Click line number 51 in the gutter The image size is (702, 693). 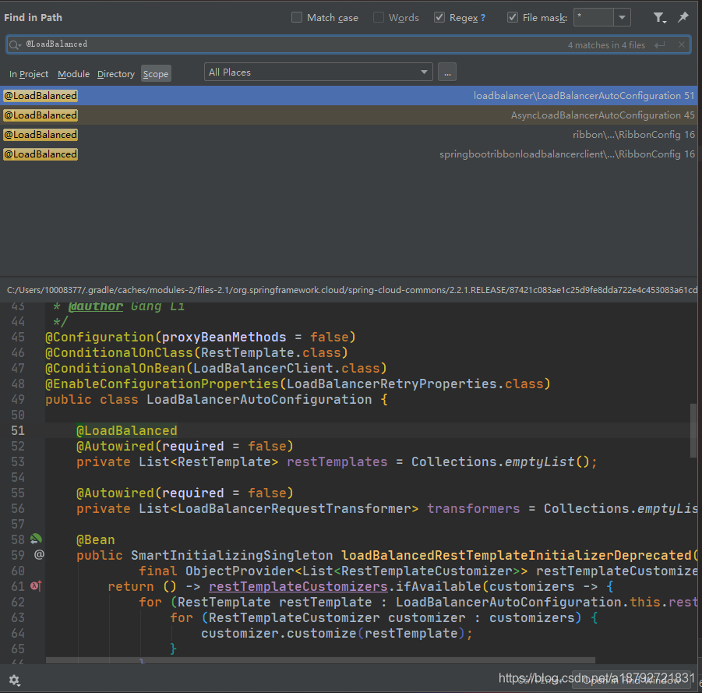[x=18, y=431]
